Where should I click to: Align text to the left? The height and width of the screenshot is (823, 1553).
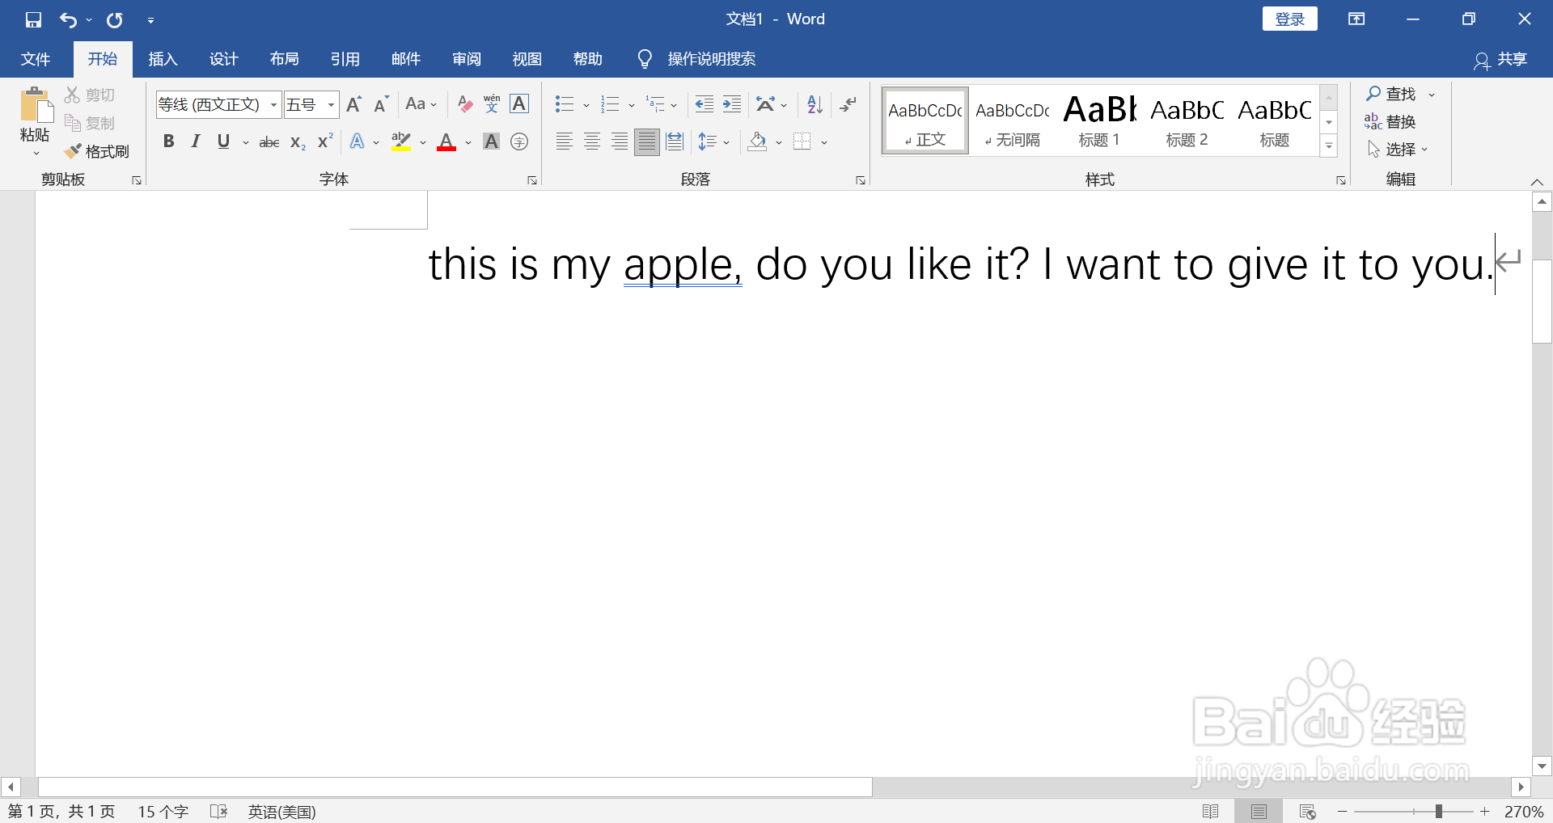565,142
